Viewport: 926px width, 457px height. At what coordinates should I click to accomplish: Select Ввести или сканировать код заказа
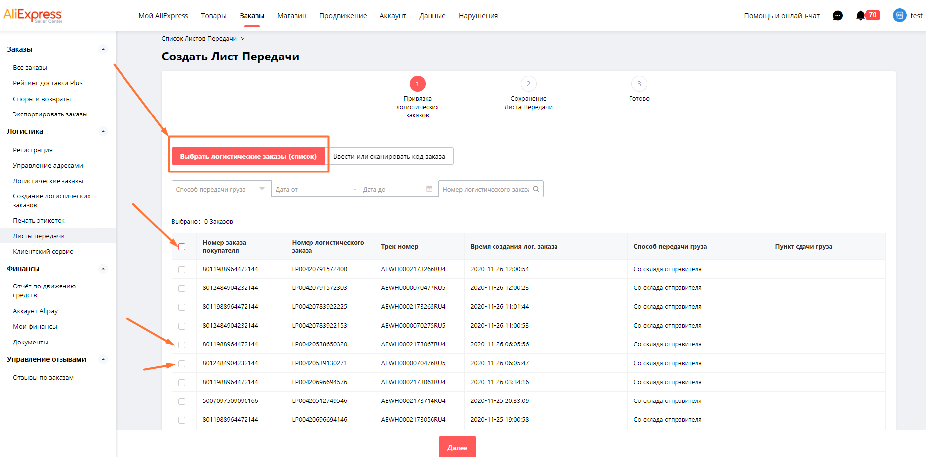point(389,156)
